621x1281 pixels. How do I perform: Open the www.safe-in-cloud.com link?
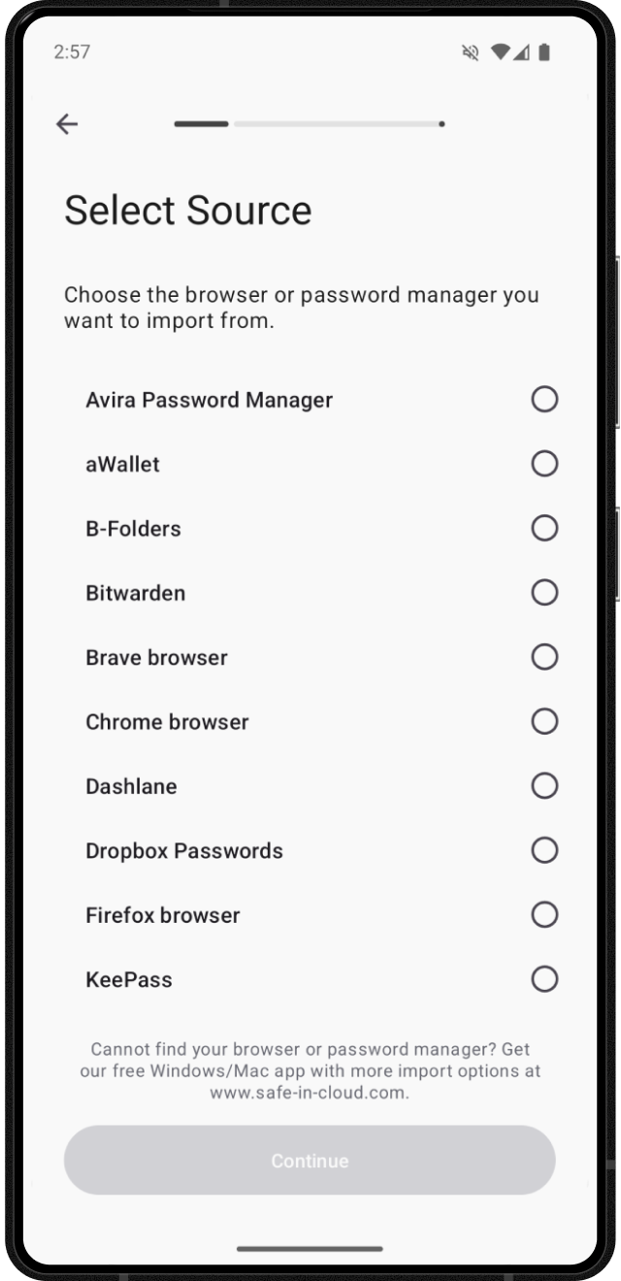click(310, 1093)
